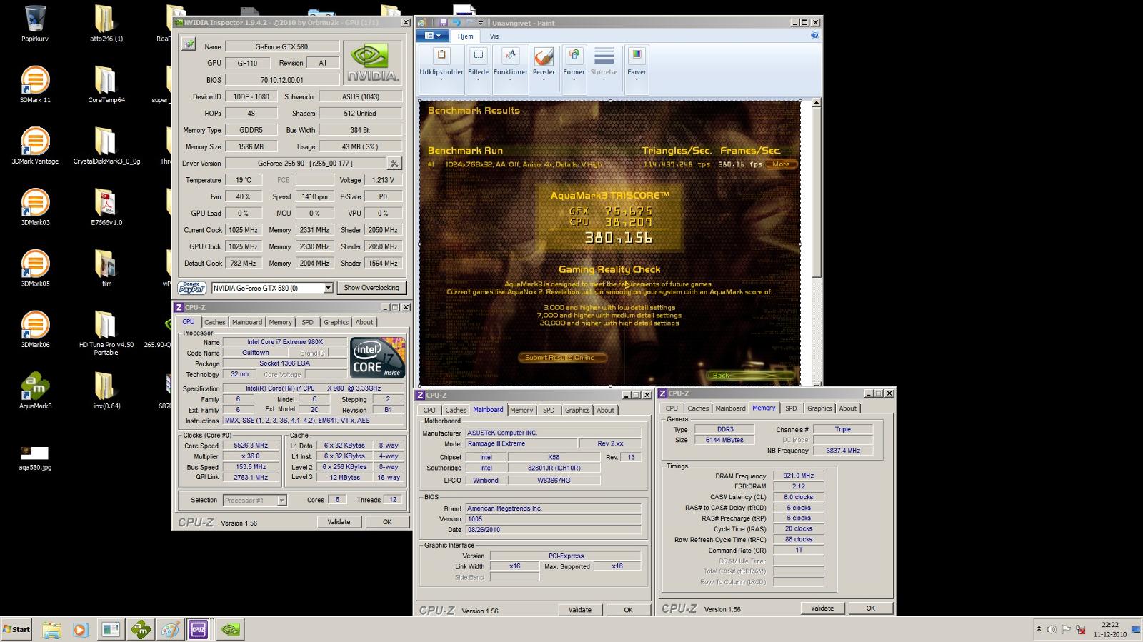Open About tab in the left CPU-Z window
1143x642 pixels.
tap(364, 322)
